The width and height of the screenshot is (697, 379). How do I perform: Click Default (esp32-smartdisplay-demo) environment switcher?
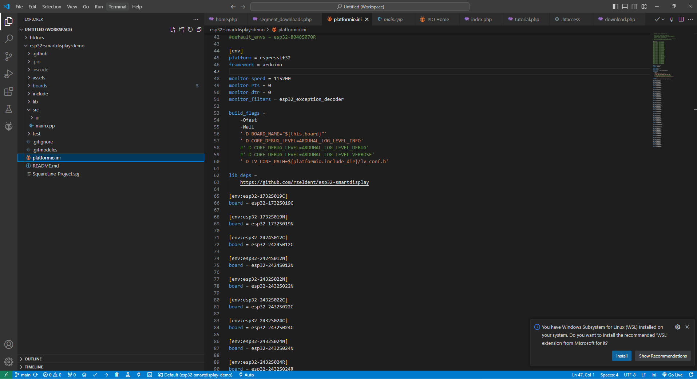tap(195, 375)
